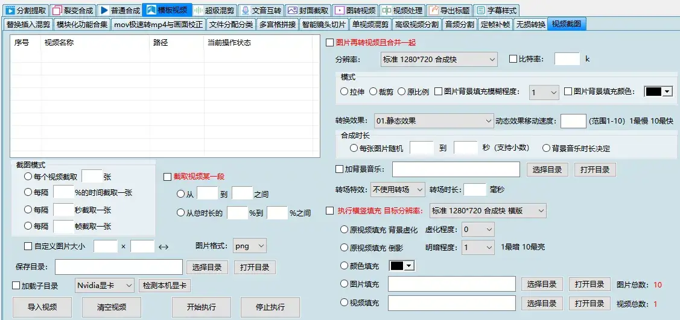Click the 保存目录 path input field
680x320 pixels.
pyautogui.click(x=119, y=267)
